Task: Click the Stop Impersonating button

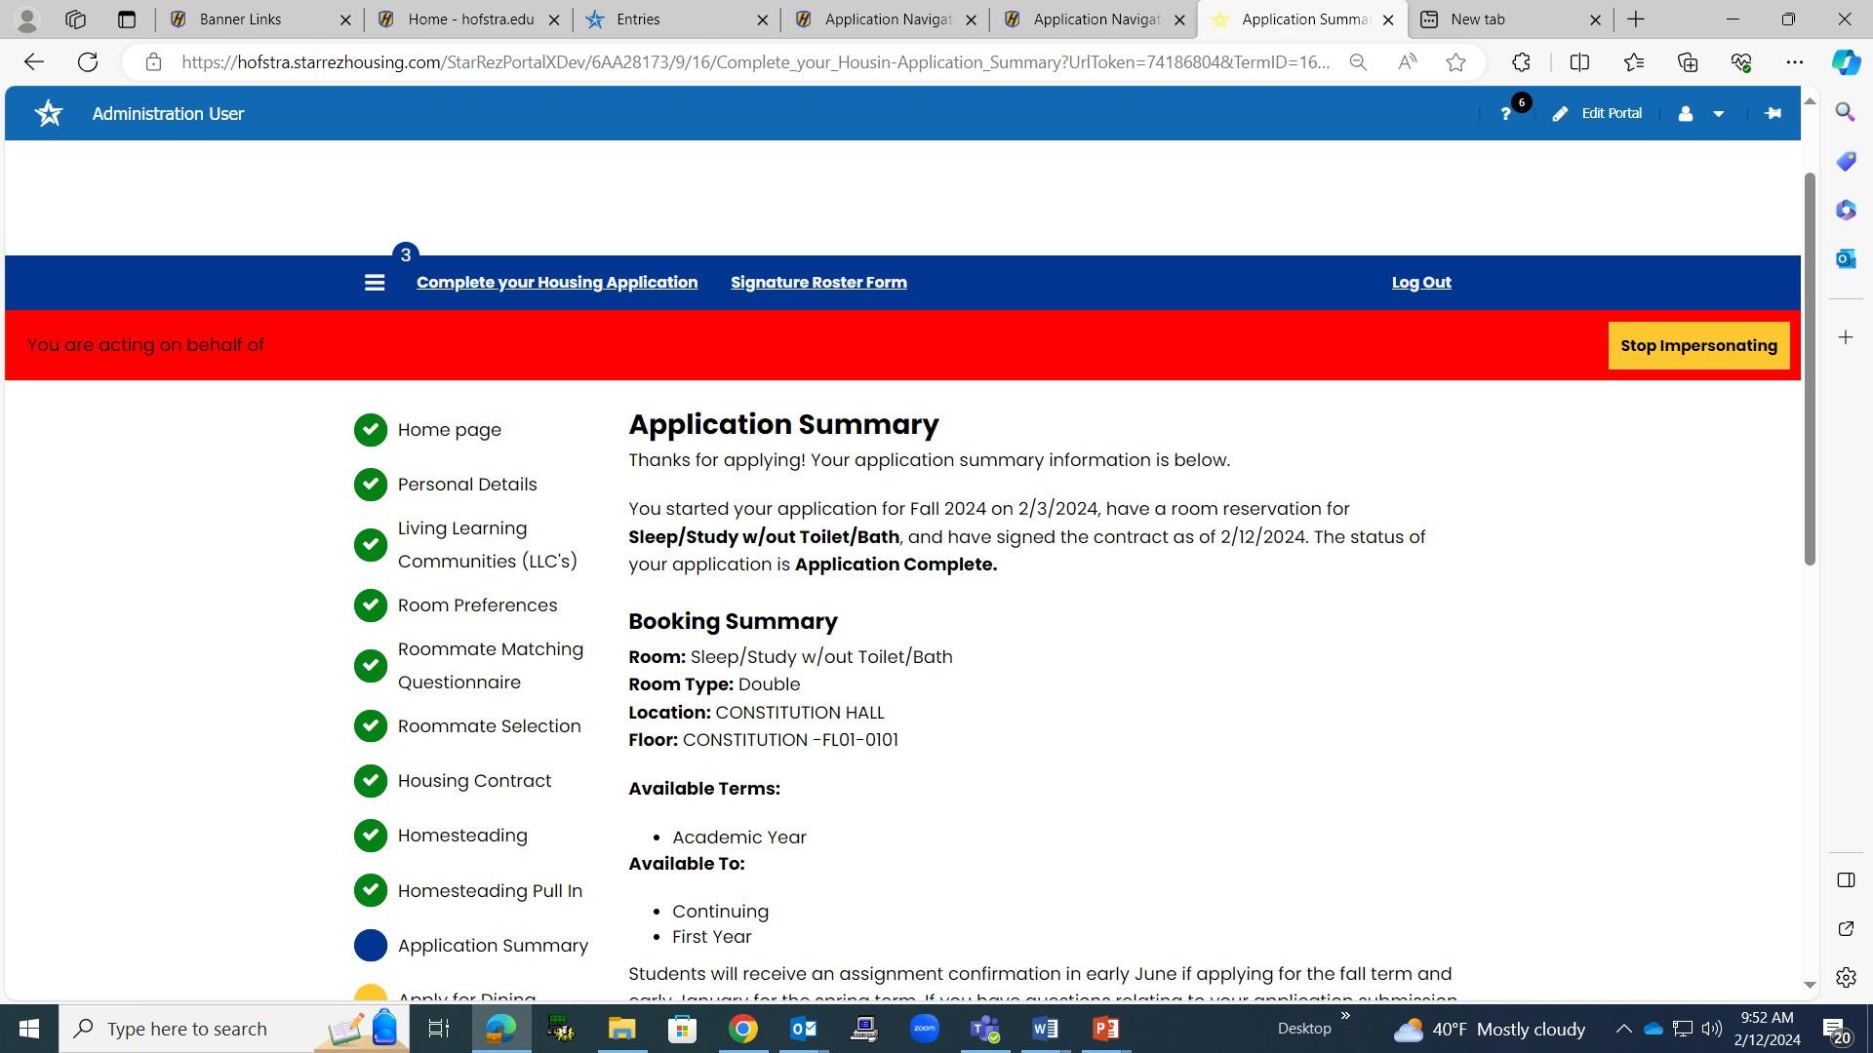Action: click(1698, 345)
